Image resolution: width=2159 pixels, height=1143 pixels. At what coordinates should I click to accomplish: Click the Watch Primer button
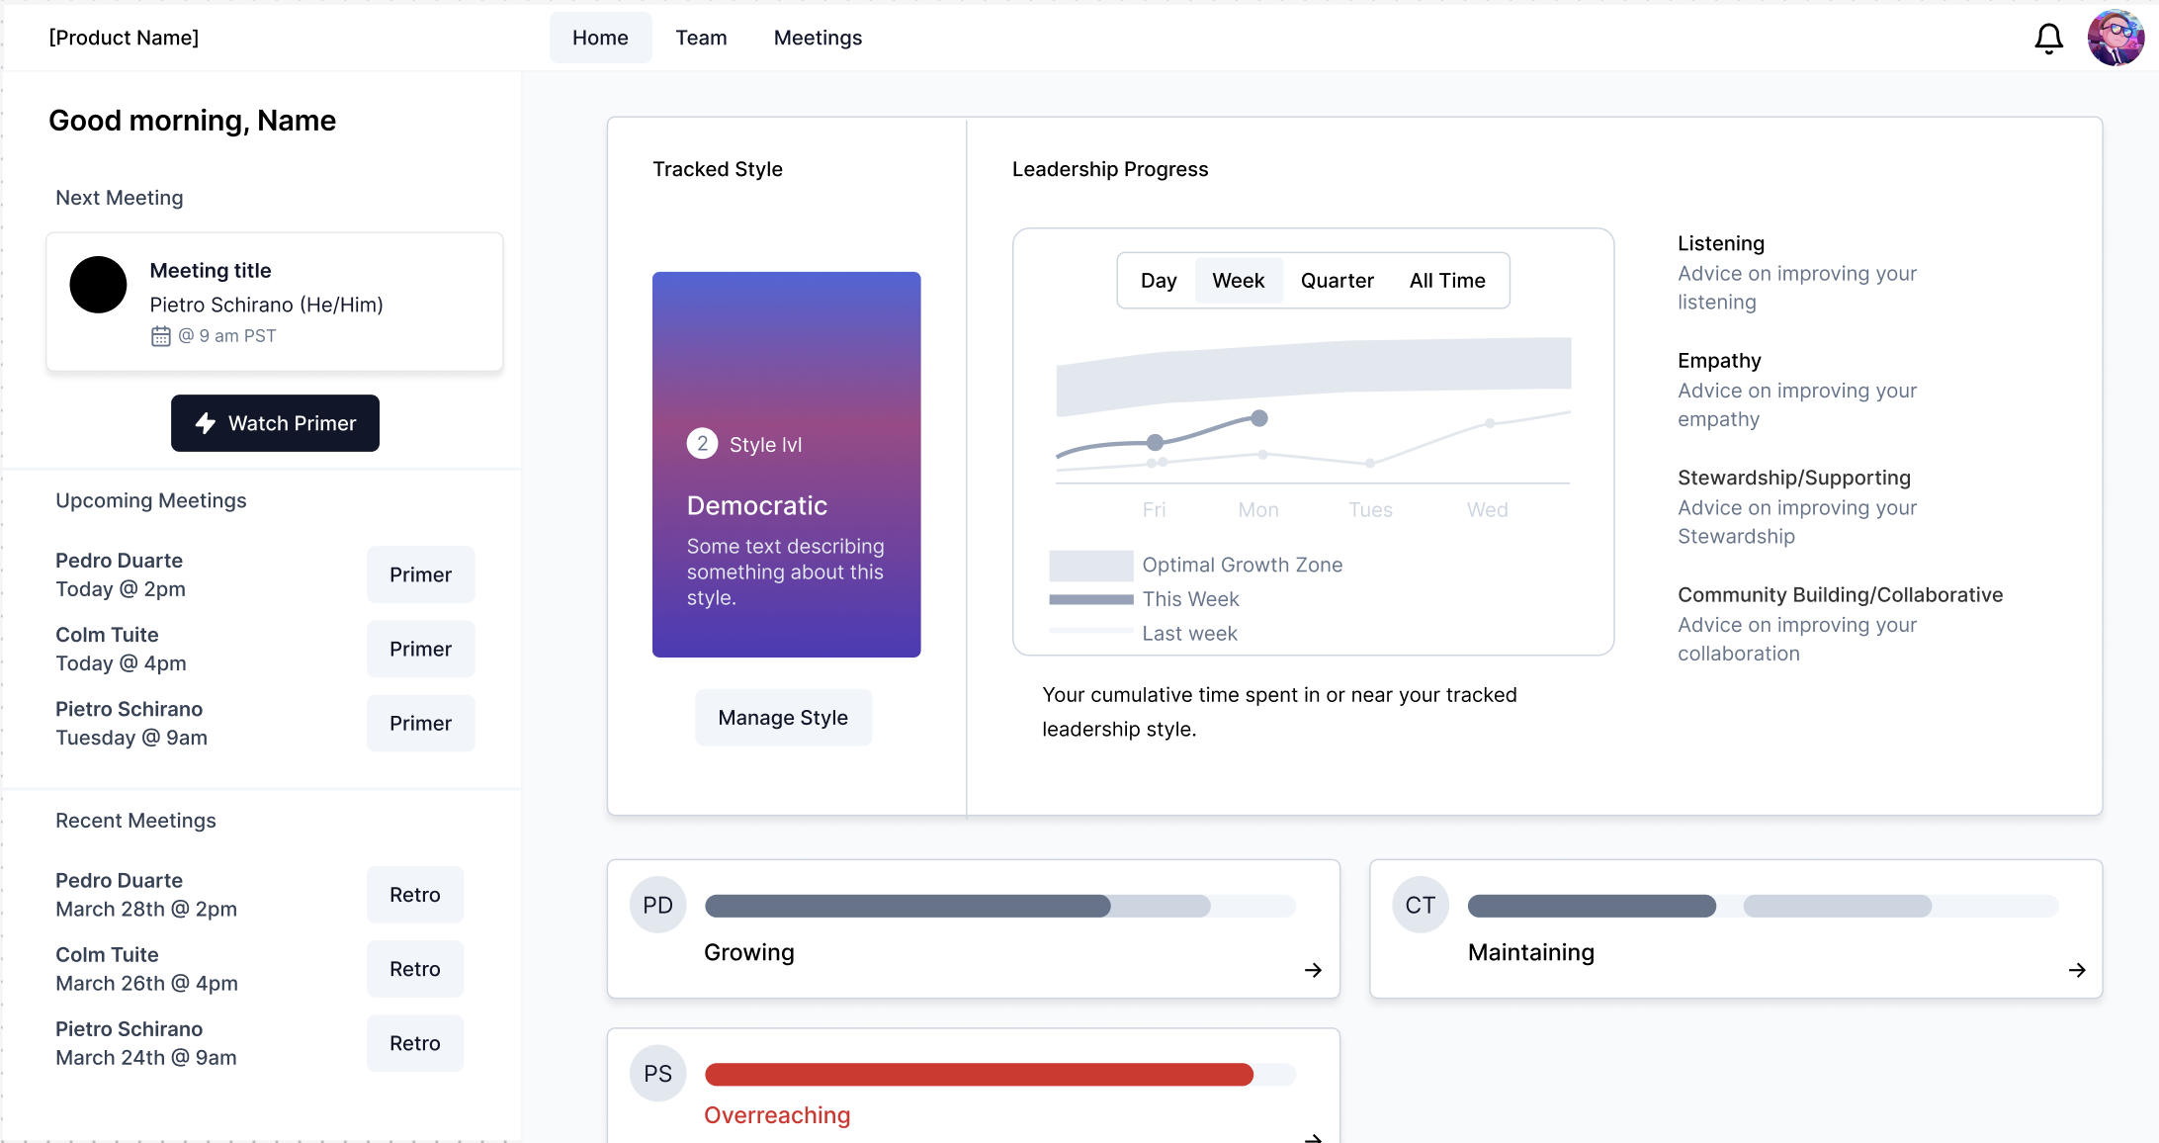pos(275,423)
